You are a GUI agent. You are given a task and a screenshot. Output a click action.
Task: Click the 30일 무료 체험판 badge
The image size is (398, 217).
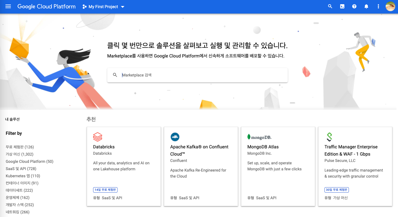click(337, 190)
